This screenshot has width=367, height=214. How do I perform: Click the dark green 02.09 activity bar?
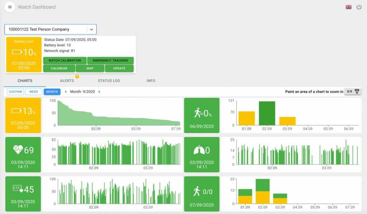pyautogui.click(x=267, y=113)
